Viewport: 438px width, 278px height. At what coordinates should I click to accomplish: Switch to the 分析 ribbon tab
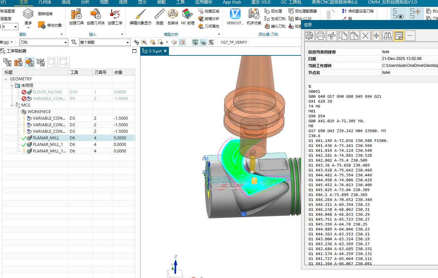pos(85,2)
